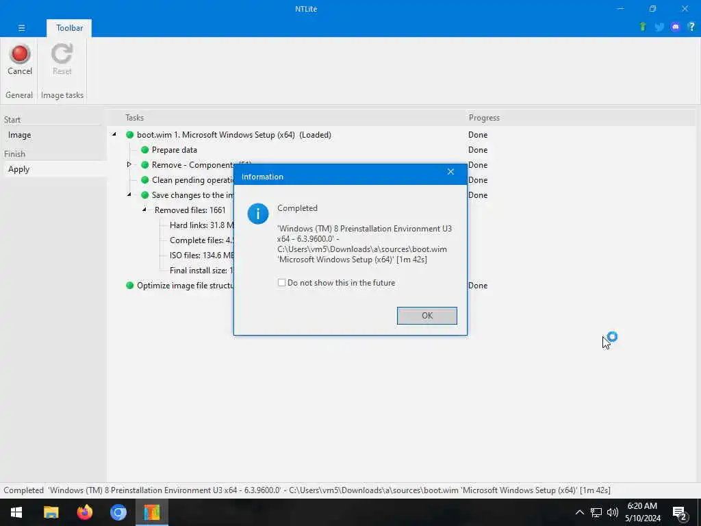Image resolution: width=701 pixels, height=526 pixels.
Task: Open the notification center icon
Action: [x=680, y=513]
